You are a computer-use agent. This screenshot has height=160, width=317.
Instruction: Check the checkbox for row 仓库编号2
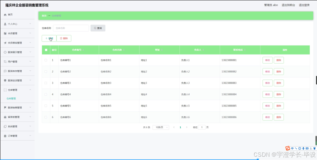[46, 71]
